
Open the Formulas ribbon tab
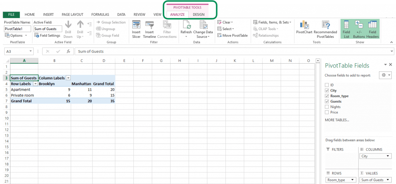[x=100, y=14]
